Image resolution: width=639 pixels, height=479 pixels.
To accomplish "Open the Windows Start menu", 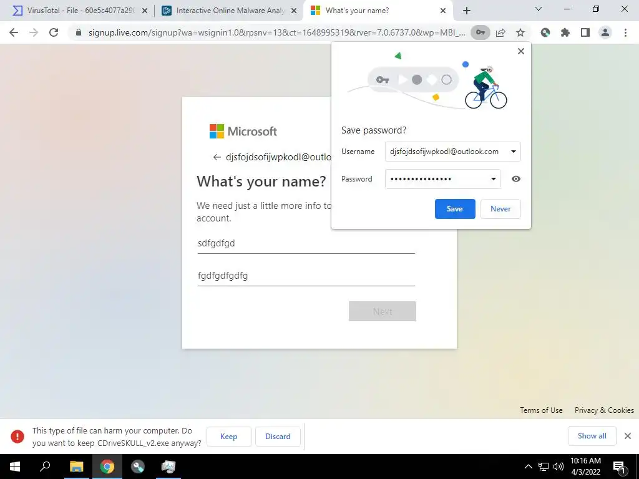I will pyautogui.click(x=15, y=467).
